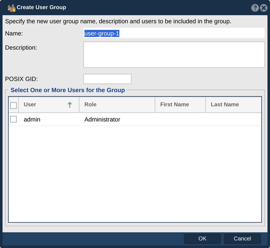Open the dialog help icon
Viewport: 270px width, 248px height.
click(255, 8)
